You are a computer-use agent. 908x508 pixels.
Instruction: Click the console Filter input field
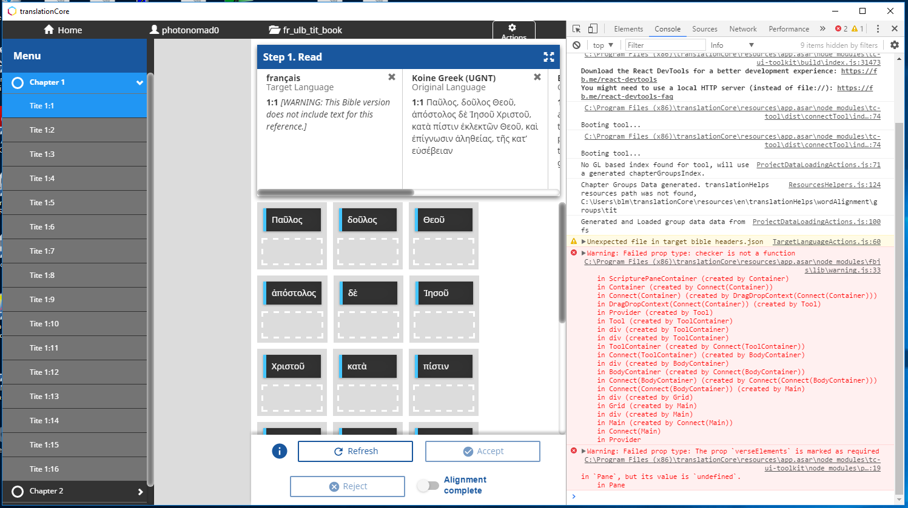(x=665, y=45)
